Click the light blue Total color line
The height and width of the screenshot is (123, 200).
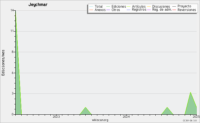(x=91, y=6)
